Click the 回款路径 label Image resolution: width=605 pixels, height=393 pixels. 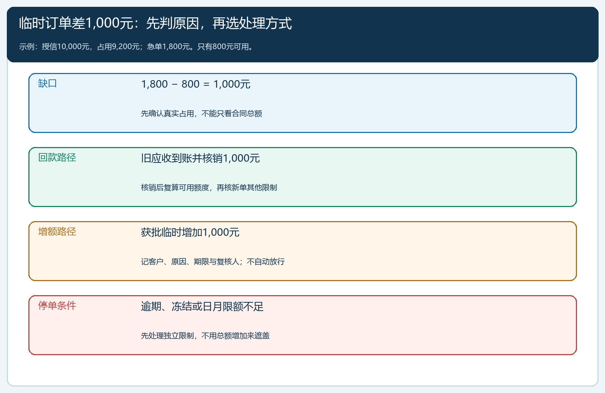click(57, 158)
